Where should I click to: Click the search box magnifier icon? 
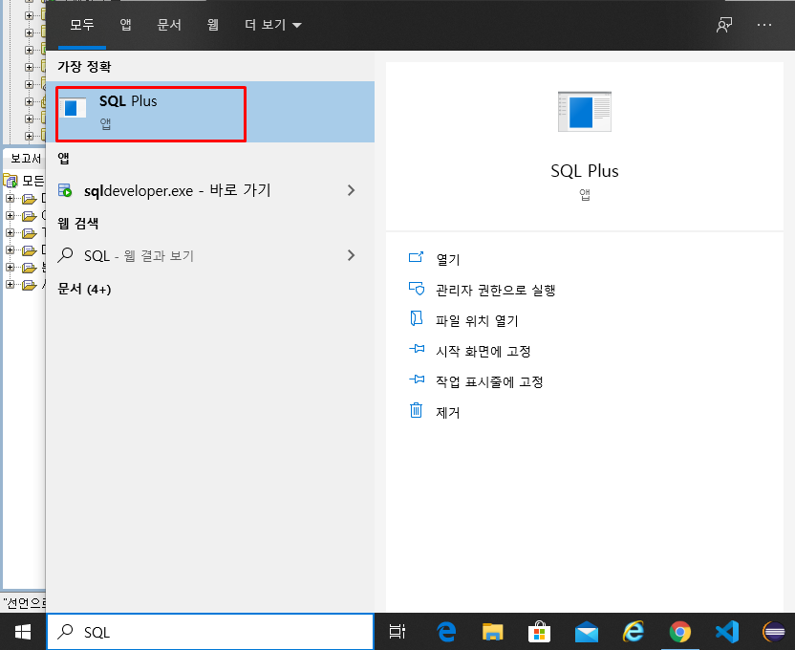(65, 631)
